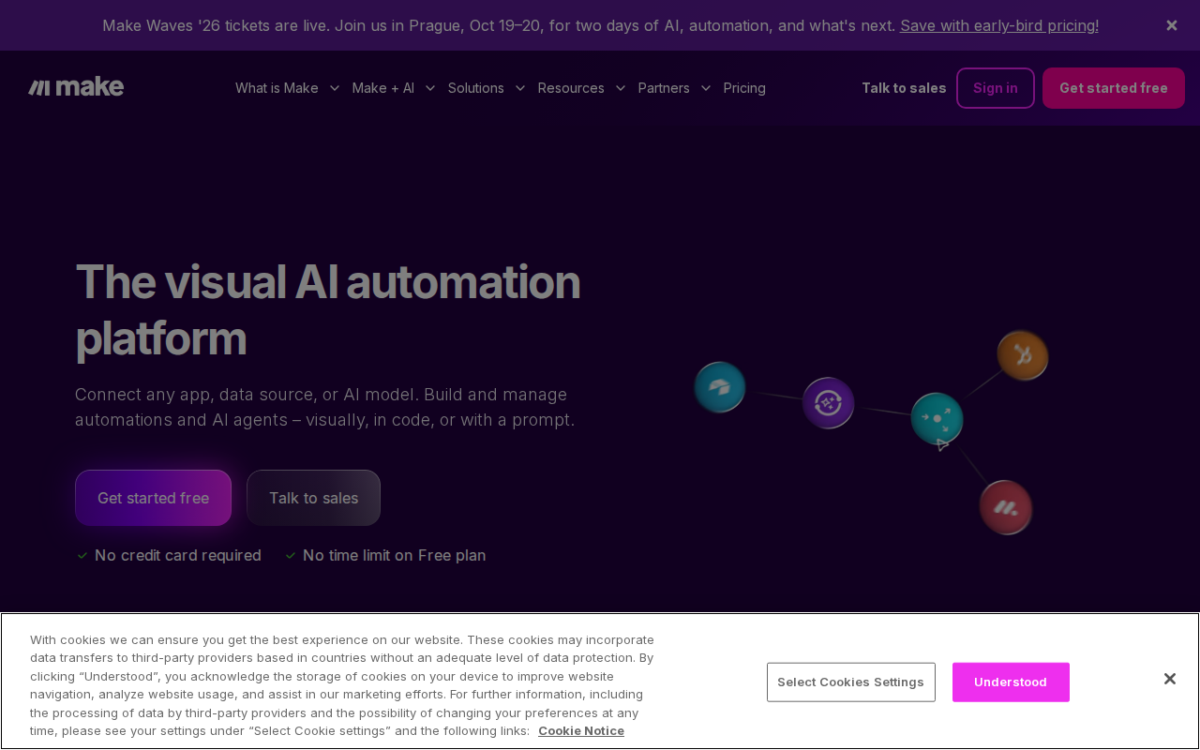Click the purple AI sparkle node icon
1200x750 pixels.
click(x=828, y=403)
